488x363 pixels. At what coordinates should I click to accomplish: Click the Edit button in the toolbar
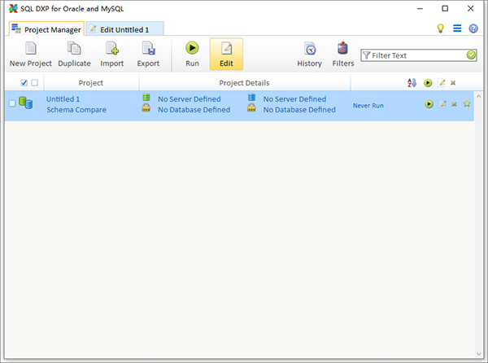pyautogui.click(x=226, y=54)
